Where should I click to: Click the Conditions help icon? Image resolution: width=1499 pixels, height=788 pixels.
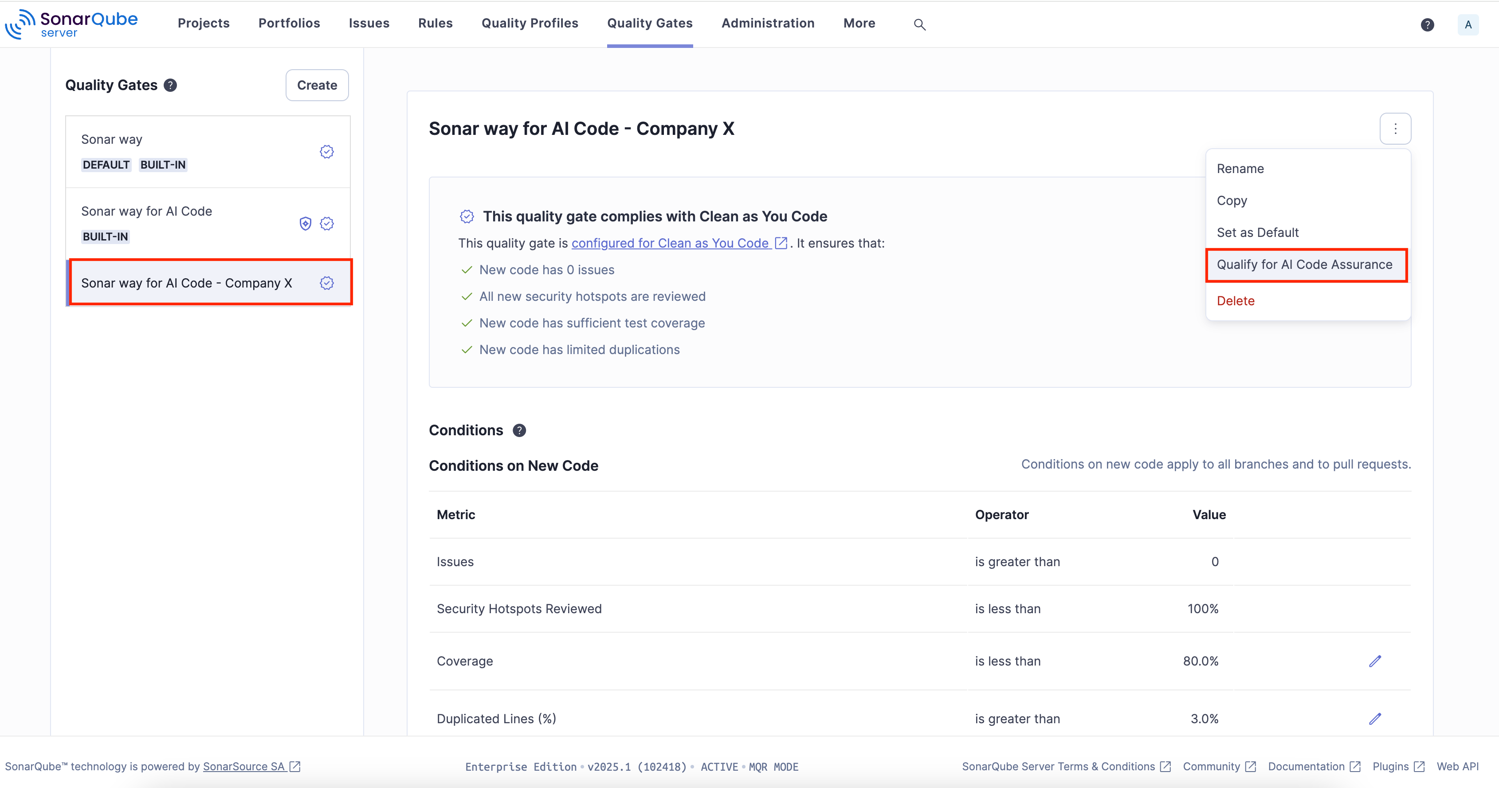[x=519, y=430]
